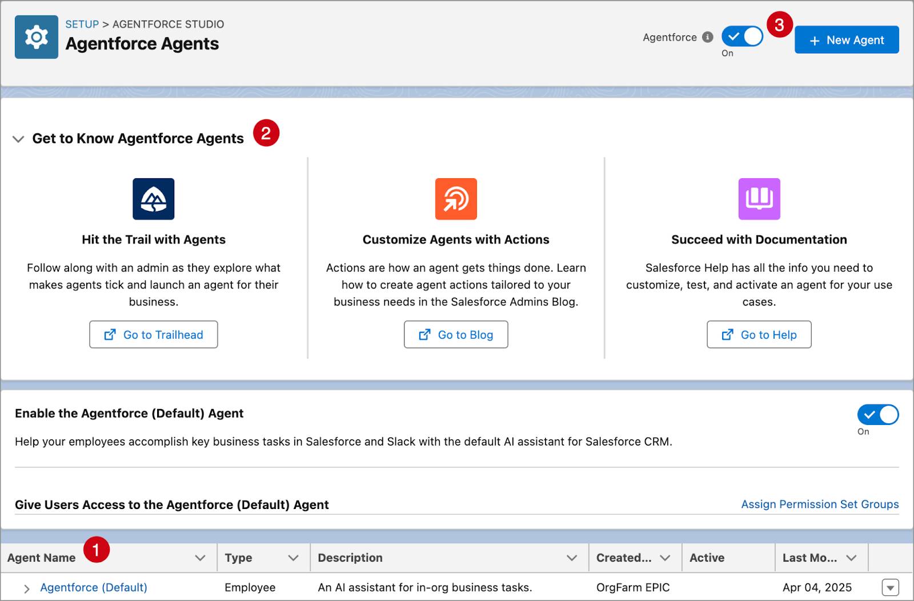Click the Agentforce info icon

click(x=707, y=38)
